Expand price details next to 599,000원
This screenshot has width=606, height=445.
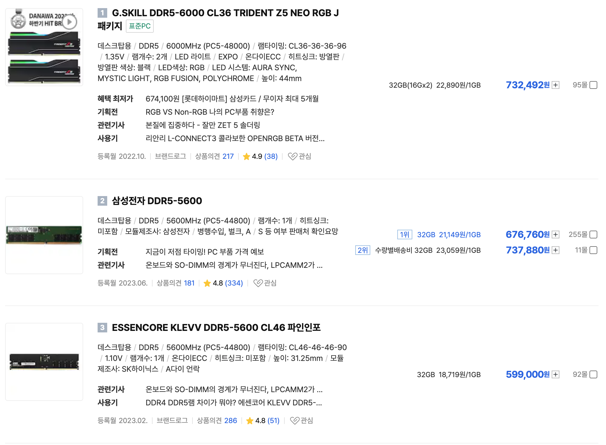556,374
